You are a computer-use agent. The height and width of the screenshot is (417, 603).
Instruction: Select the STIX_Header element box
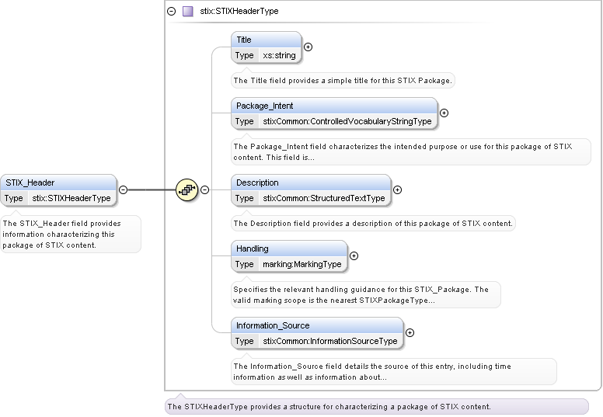click(58, 182)
